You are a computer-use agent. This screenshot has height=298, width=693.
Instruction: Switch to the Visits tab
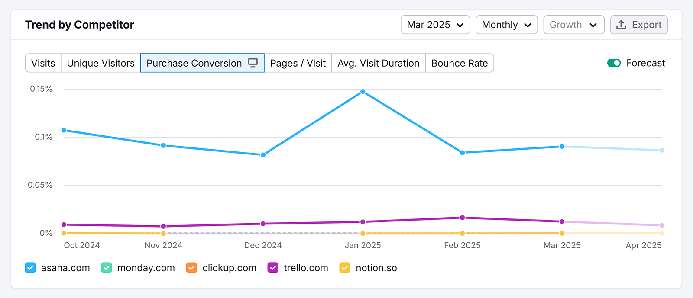[43, 63]
